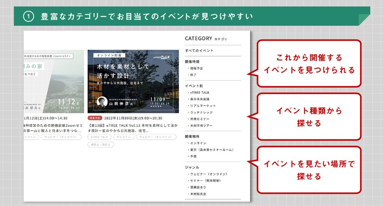
Task: Filter by オンライン venue in the 開催場所 list
Action: tap(198, 143)
